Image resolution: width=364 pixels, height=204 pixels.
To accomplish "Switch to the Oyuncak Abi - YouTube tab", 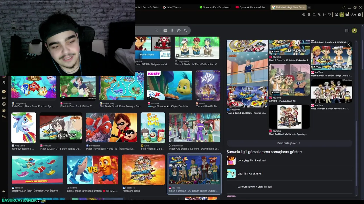I will coord(250,7).
